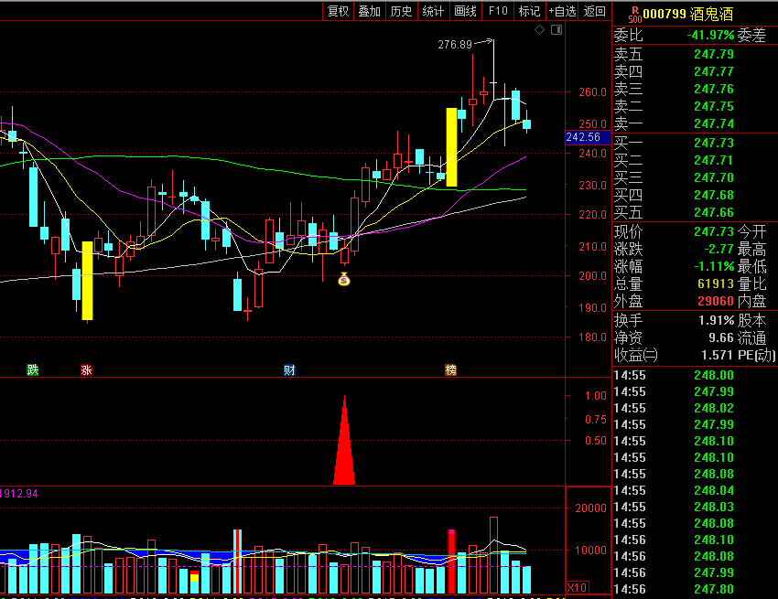Screen dimensions: 778x599
Task: Click the 卖二 price 247.75
Action: (714, 106)
